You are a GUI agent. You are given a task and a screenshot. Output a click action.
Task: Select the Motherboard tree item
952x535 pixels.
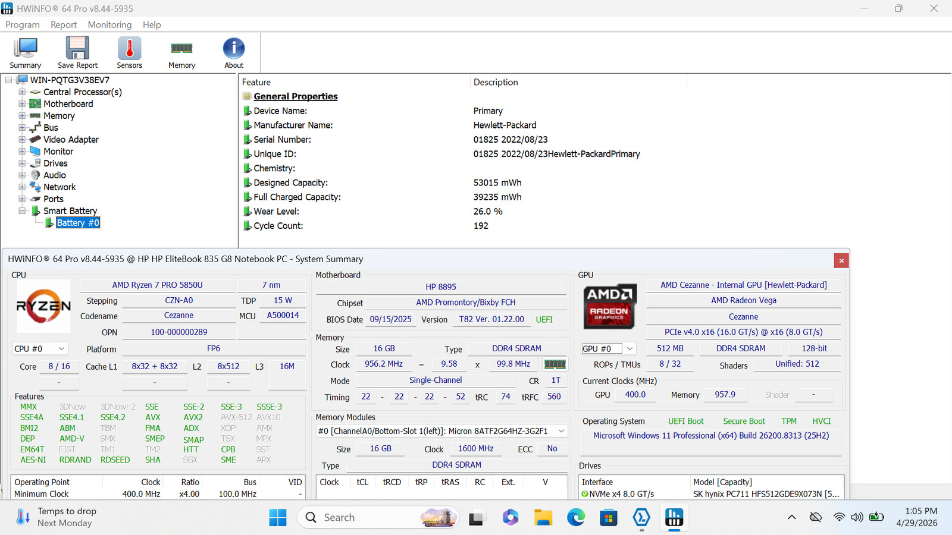tap(68, 104)
